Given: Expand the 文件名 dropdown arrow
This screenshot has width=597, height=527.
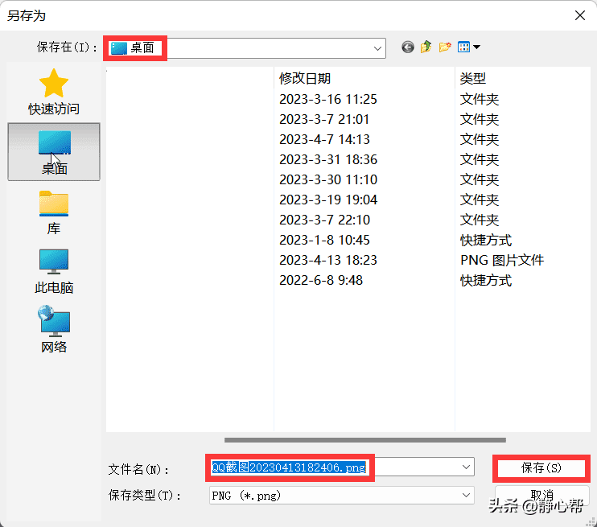Looking at the screenshot, I should click(467, 467).
